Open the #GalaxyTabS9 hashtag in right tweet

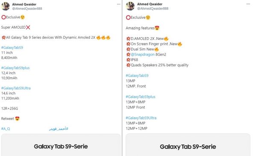tap(137, 76)
